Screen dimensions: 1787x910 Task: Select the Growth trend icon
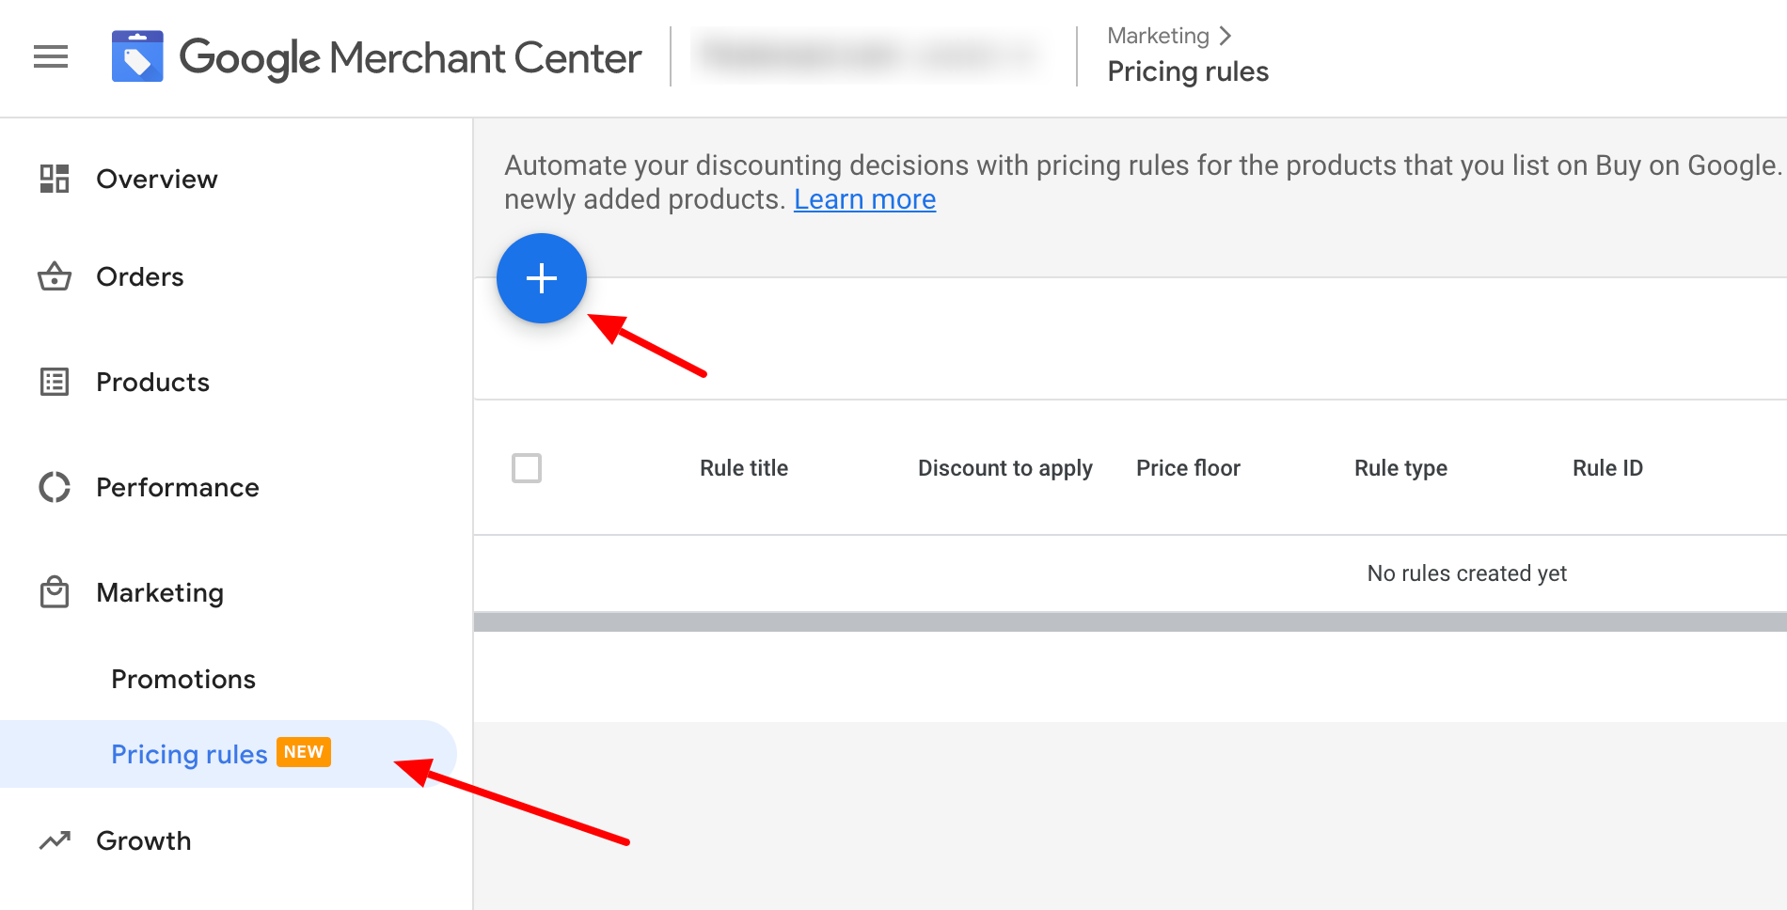[55, 840]
